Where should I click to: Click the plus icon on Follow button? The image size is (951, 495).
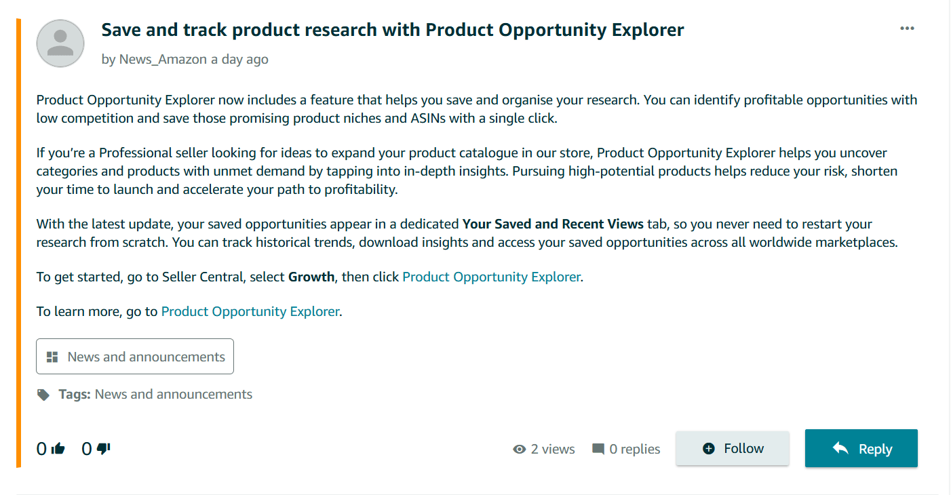click(x=709, y=448)
